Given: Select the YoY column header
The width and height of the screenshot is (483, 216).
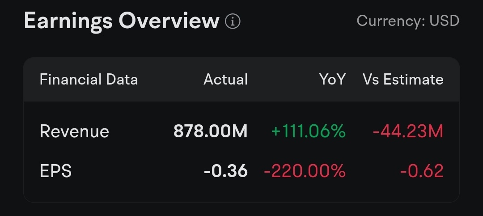Looking at the screenshot, I should (332, 80).
